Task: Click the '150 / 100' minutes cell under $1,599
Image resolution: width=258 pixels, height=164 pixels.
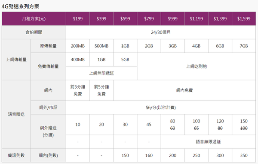Action: tap(244, 125)
